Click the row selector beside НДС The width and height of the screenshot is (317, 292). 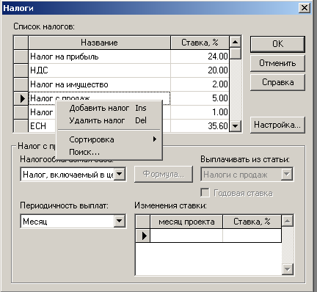pos(21,70)
